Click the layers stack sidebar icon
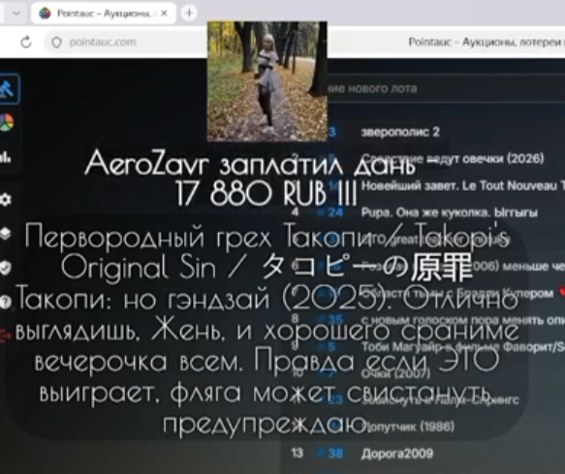Screen dimensions: 565x474 click(6, 234)
